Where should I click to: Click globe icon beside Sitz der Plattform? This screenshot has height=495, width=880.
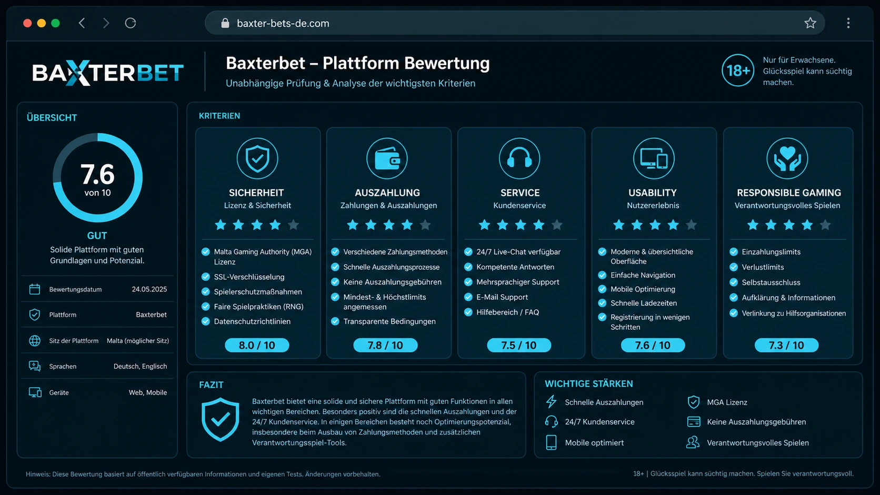[x=35, y=341]
